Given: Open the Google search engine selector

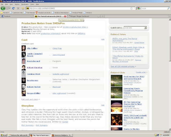Looking at the screenshot, I should coord(139,8).
